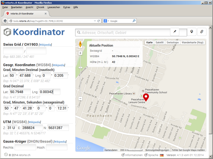Click the Gauss-Krüger Hoch field
This screenshot has height=159, width=213.
57,147
